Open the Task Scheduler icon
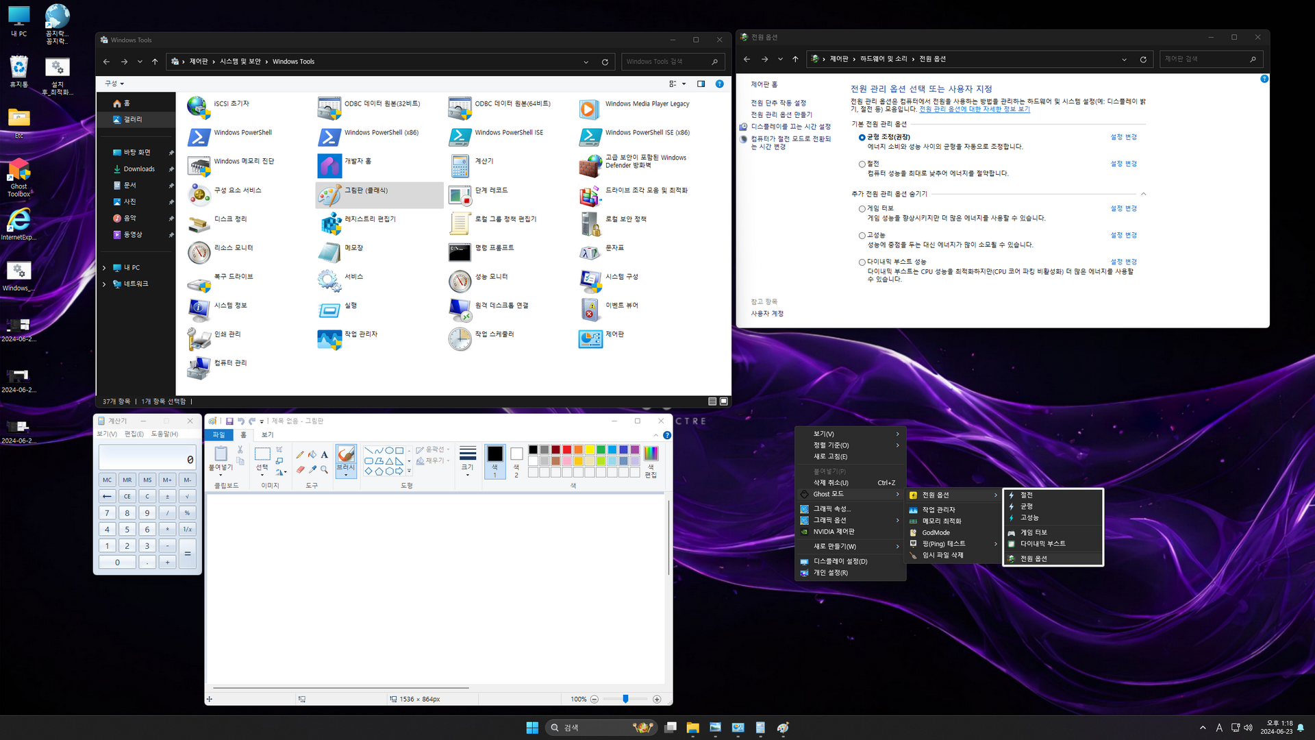This screenshot has height=740, width=1315. pyautogui.click(x=460, y=338)
